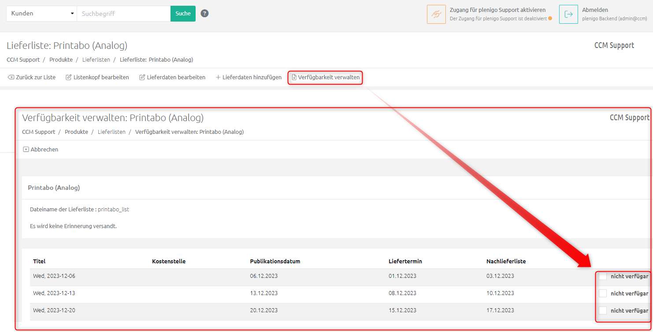This screenshot has height=332, width=653.
Task: Click publication date 20.12.2023
Action: (x=263, y=310)
